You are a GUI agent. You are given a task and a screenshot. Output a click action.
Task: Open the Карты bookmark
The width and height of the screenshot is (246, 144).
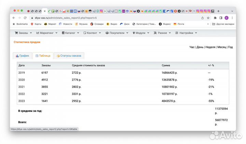click(36, 24)
